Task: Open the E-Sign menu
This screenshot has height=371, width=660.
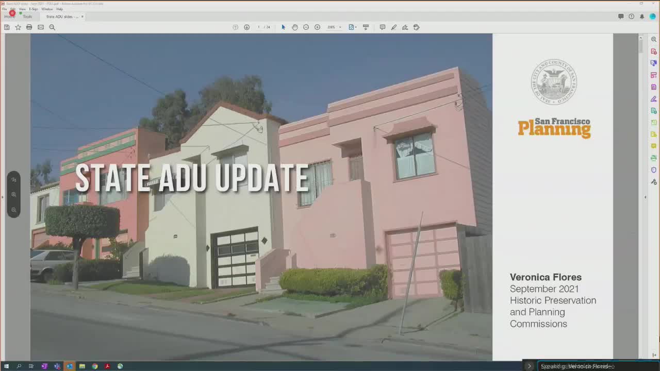Action: tap(34, 9)
